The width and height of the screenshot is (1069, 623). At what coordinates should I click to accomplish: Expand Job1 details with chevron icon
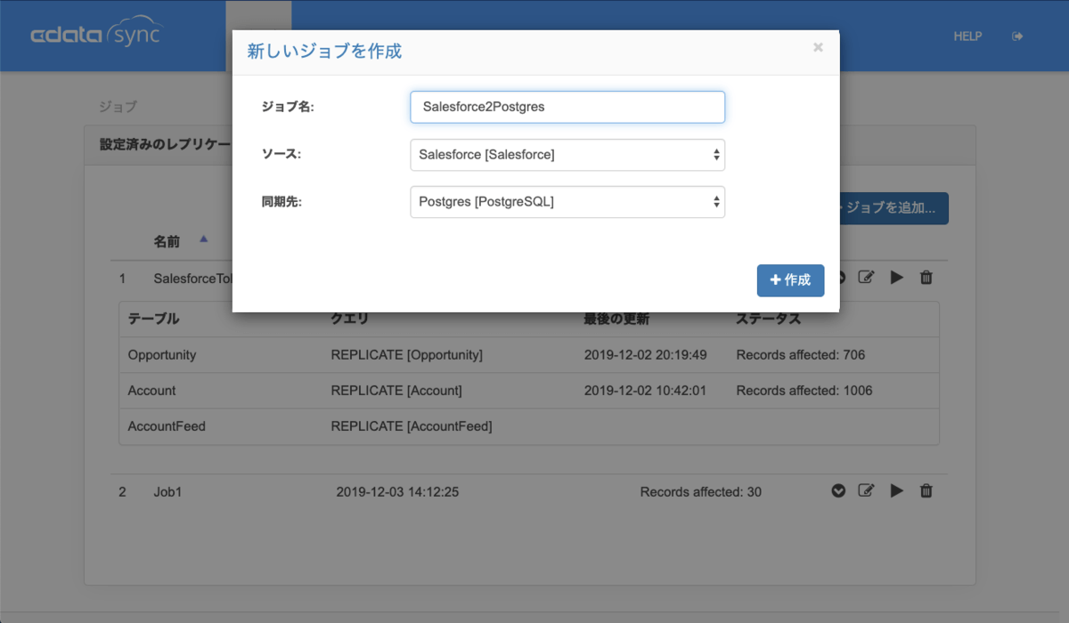point(838,490)
